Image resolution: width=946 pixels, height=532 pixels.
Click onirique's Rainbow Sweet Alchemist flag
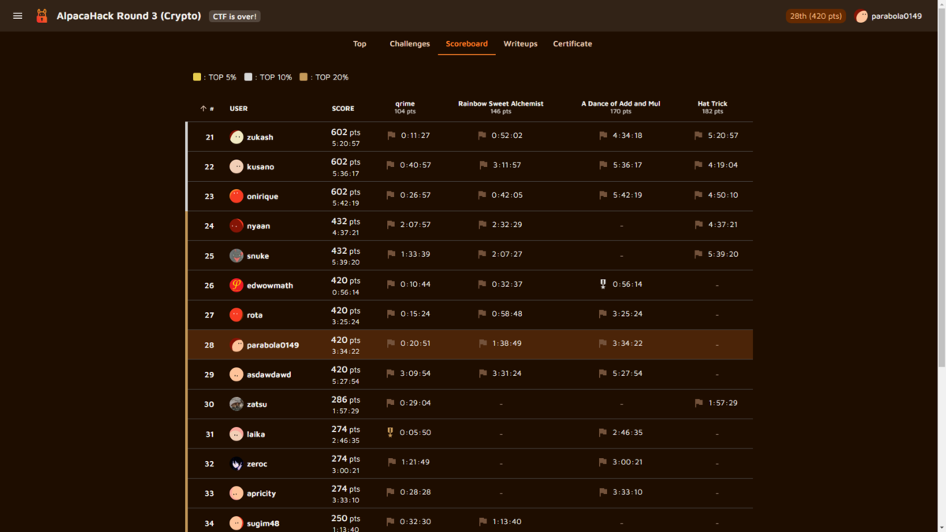pos(482,195)
